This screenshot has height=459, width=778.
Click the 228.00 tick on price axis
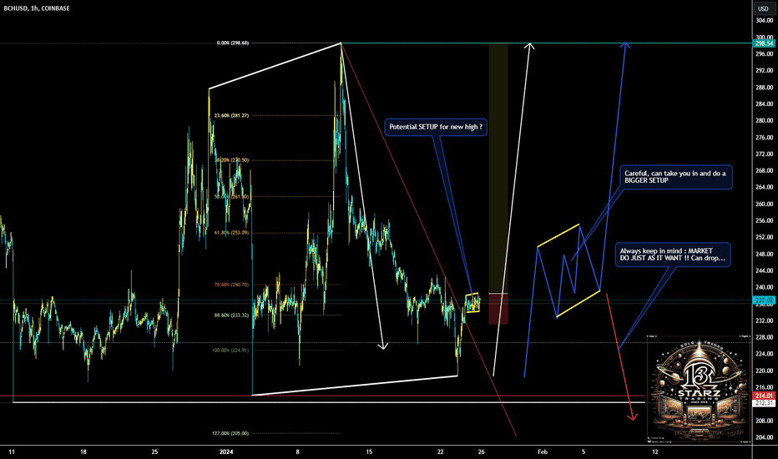(764, 337)
